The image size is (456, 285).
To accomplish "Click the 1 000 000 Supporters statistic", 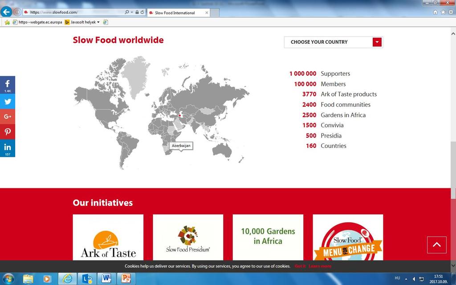I will pyautogui.click(x=320, y=73).
